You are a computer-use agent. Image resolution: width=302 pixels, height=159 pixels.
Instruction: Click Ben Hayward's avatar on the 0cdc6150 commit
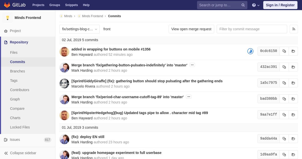click(x=64, y=52)
